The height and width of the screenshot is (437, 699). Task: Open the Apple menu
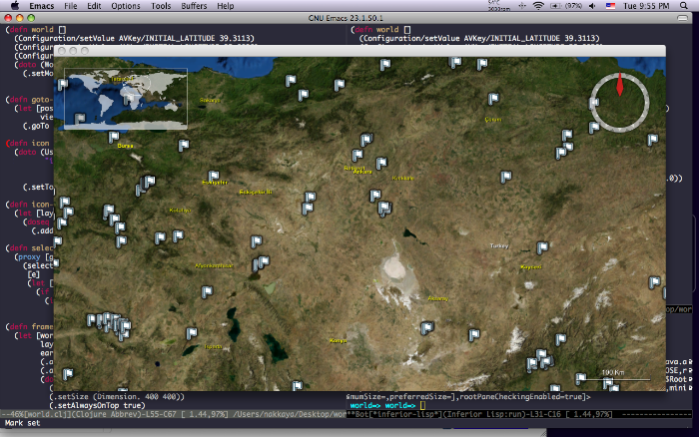pos(15,6)
